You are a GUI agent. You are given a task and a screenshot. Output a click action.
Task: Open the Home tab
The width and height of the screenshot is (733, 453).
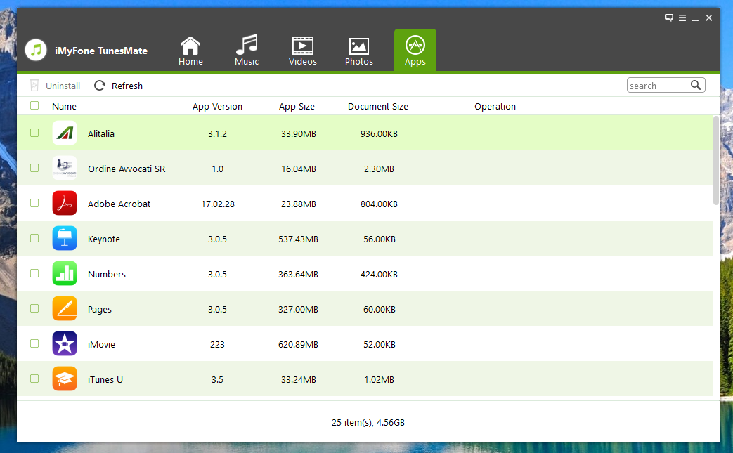(190, 51)
